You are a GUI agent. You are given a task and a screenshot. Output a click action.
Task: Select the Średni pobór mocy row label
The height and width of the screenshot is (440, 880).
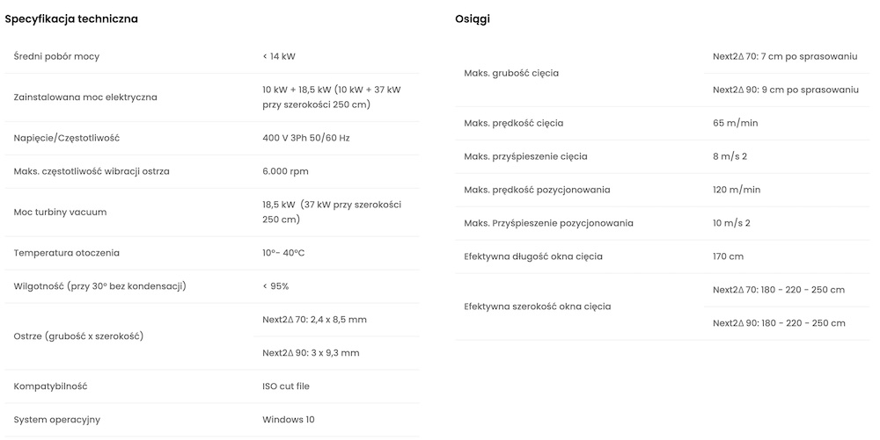pos(56,56)
